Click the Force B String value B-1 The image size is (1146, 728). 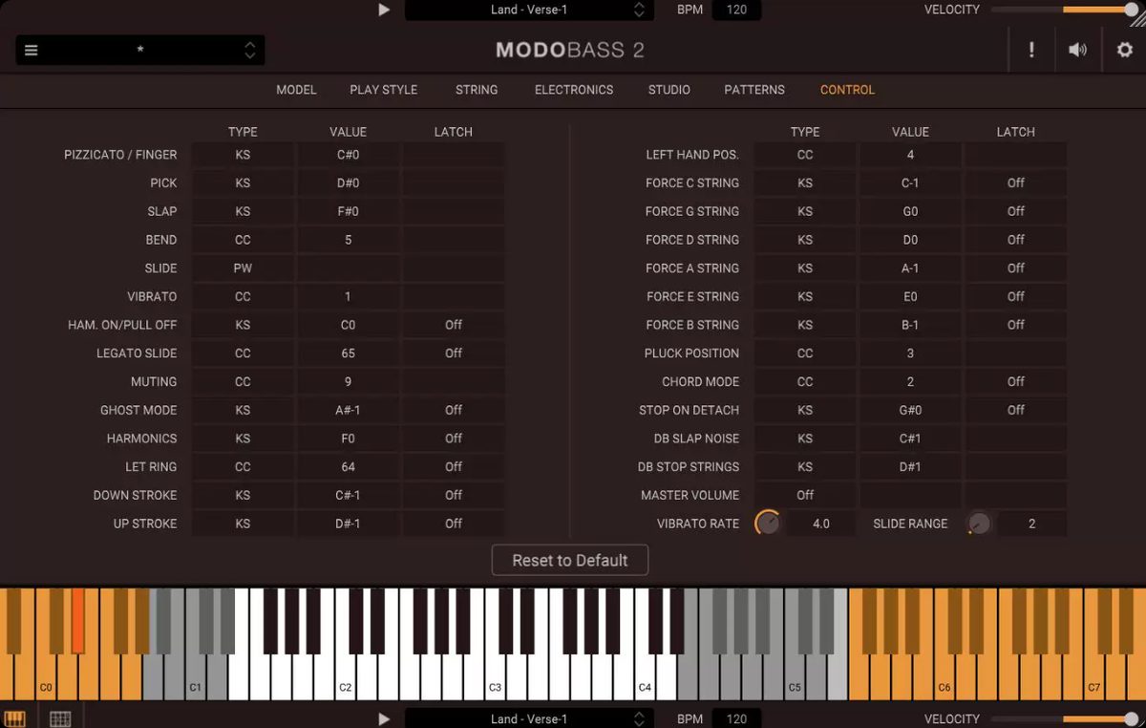pos(910,325)
